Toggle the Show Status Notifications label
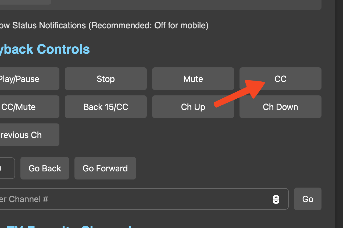Screen dimensions: 343x228 [x=103, y=25]
